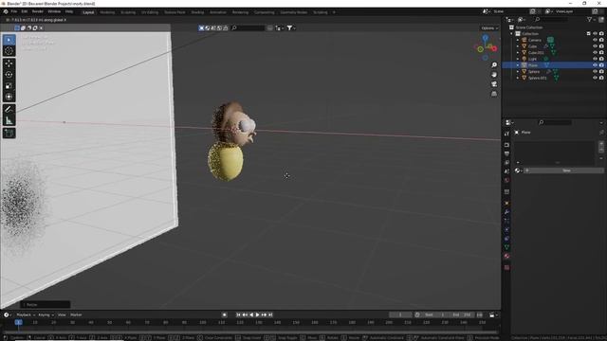This screenshot has height=341, width=607.
Task: Switch perspective/orthographic grid icon
Action: click(494, 94)
